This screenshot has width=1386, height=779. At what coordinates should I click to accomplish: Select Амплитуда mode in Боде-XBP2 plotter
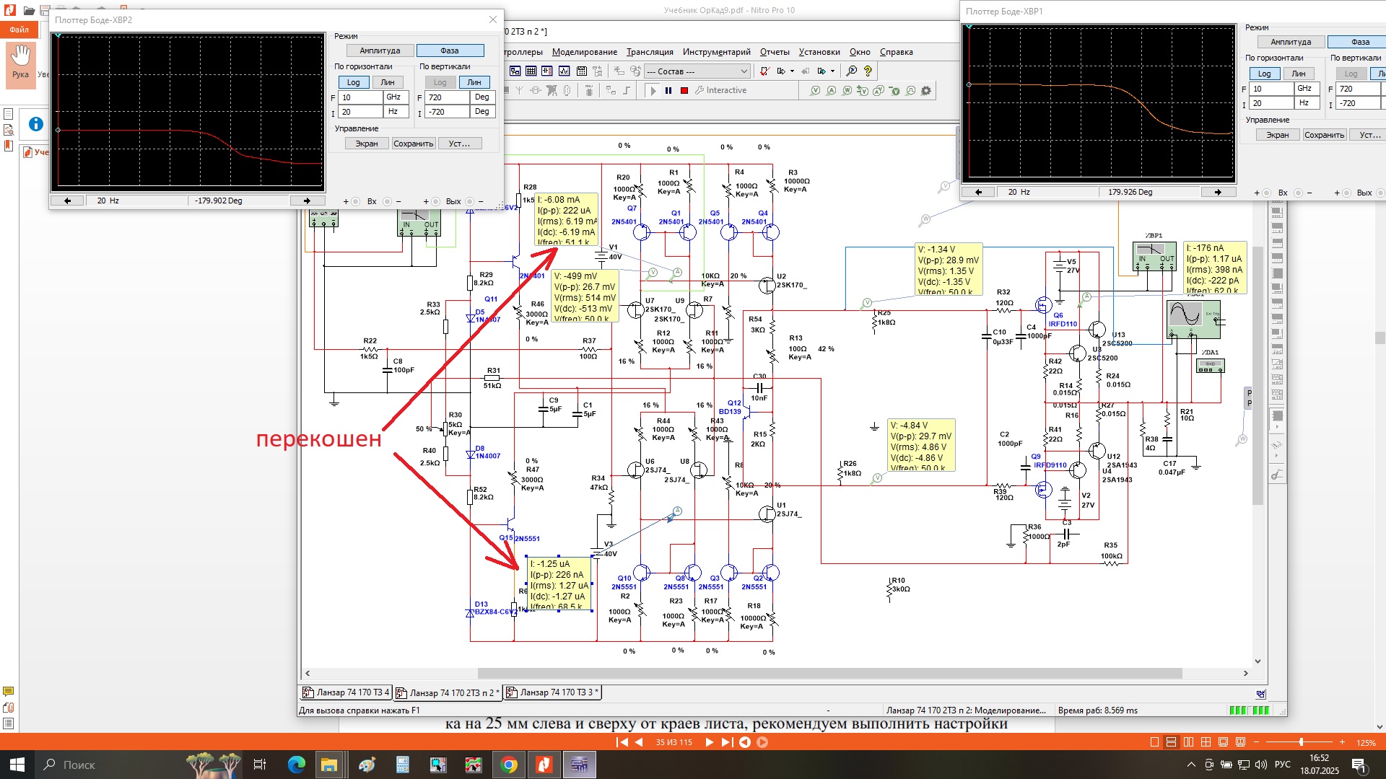coord(380,50)
